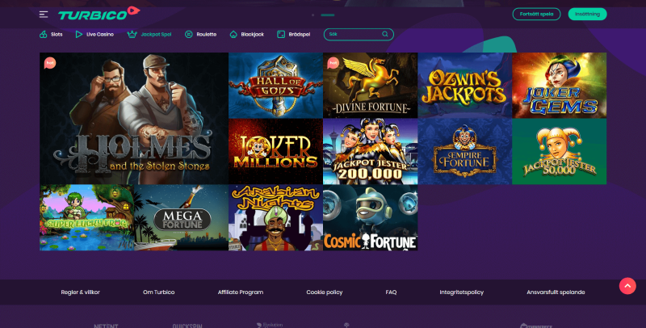Open the Ozwin's Jackpots game
The image size is (646, 328).
pos(465,86)
